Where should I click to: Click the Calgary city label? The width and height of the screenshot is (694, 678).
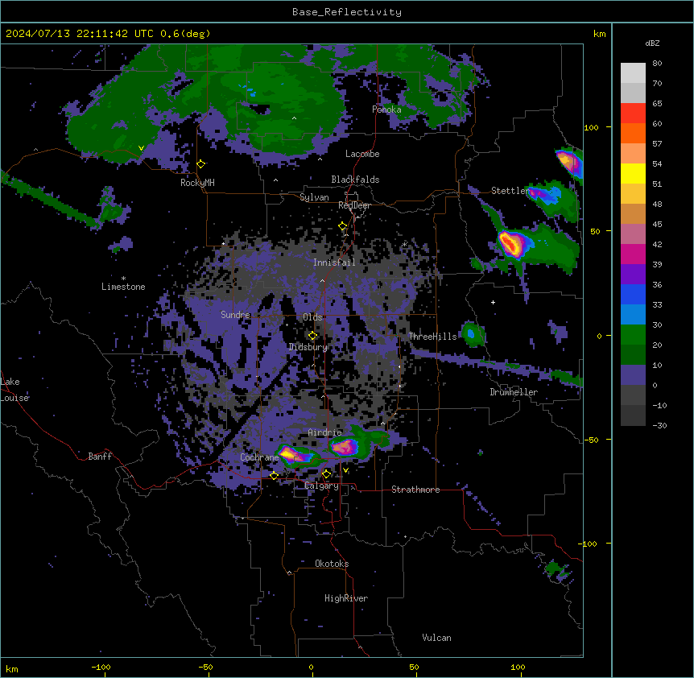pos(322,486)
